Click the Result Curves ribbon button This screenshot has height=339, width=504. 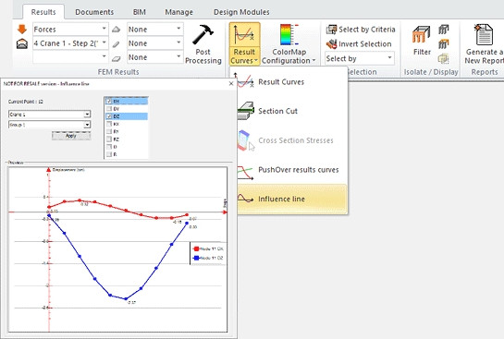pos(245,43)
